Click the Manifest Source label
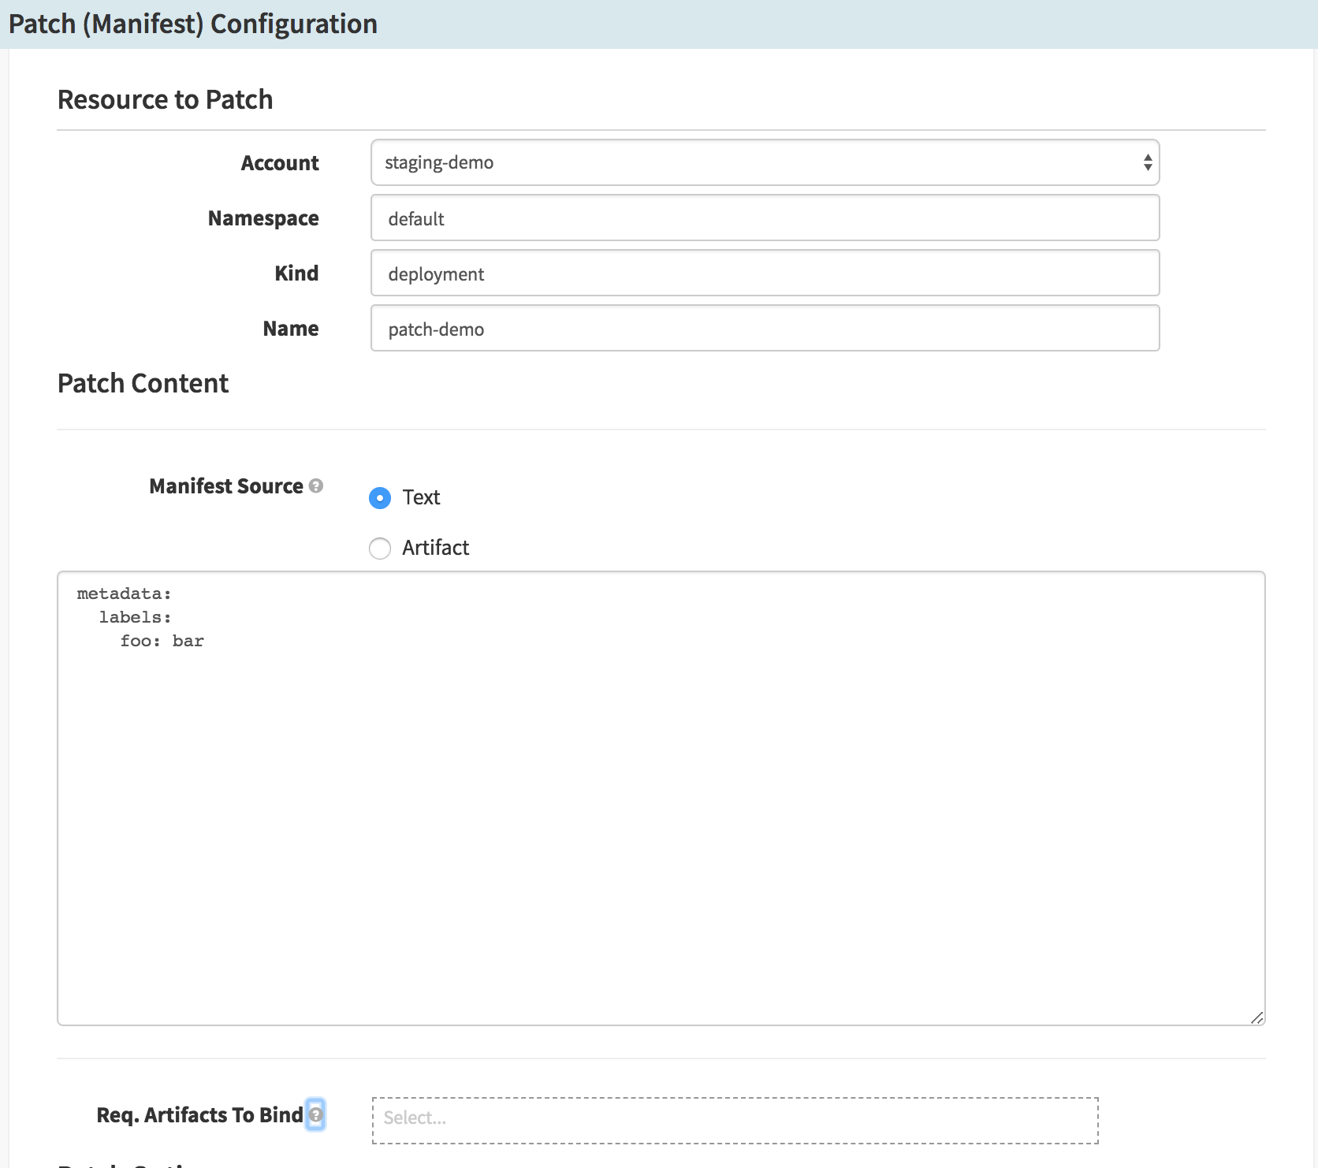Image resolution: width=1318 pixels, height=1168 pixels. pos(225,486)
